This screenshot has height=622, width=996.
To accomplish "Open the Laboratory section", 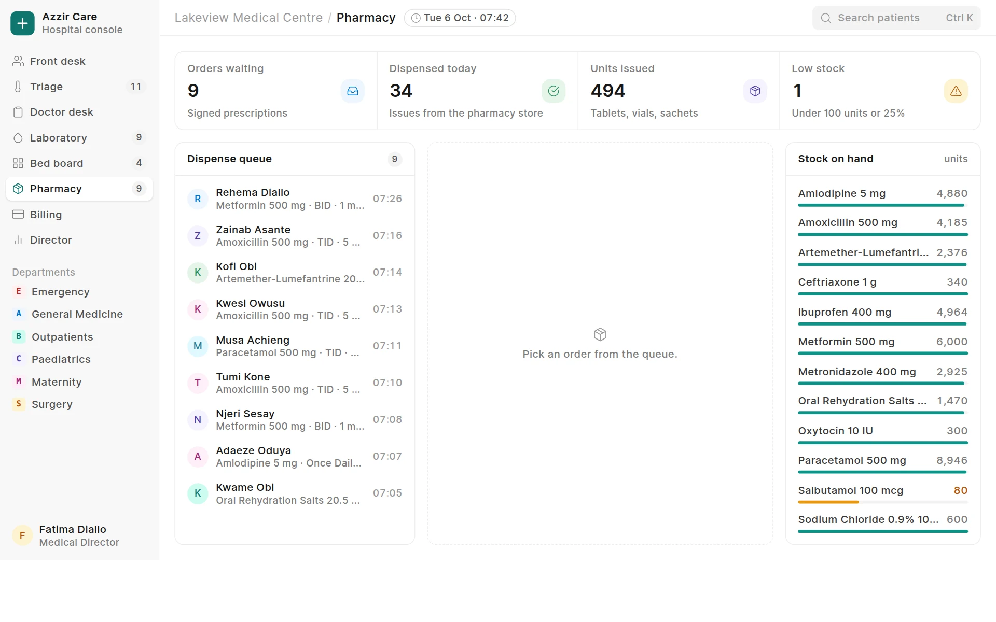I will click(79, 138).
